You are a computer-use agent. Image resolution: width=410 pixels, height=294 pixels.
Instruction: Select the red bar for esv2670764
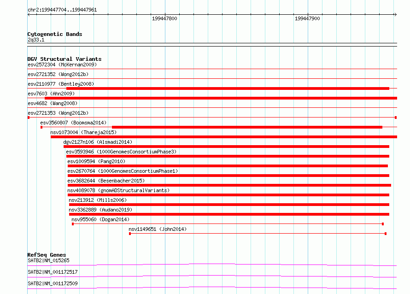(228, 176)
